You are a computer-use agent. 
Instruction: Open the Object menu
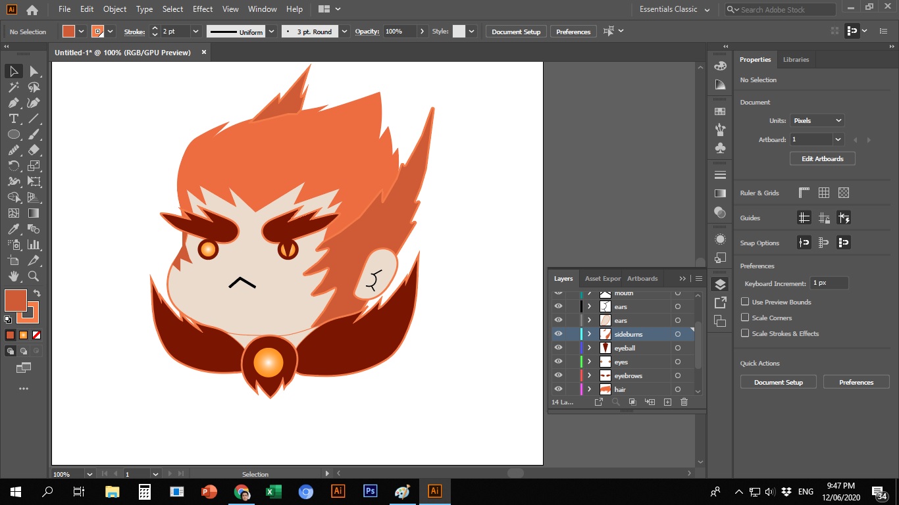click(x=115, y=9)
